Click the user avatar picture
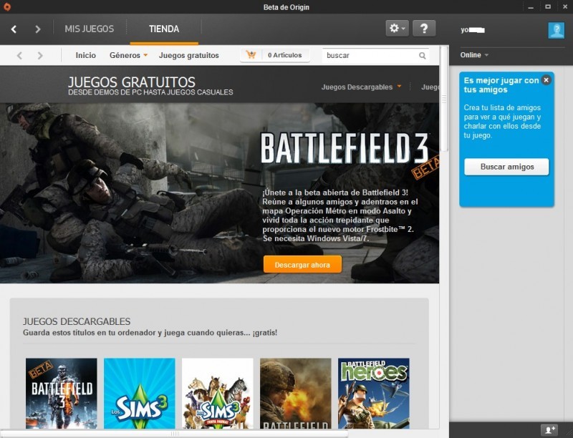The image size is (573, 438). click(x=557, y=30)
